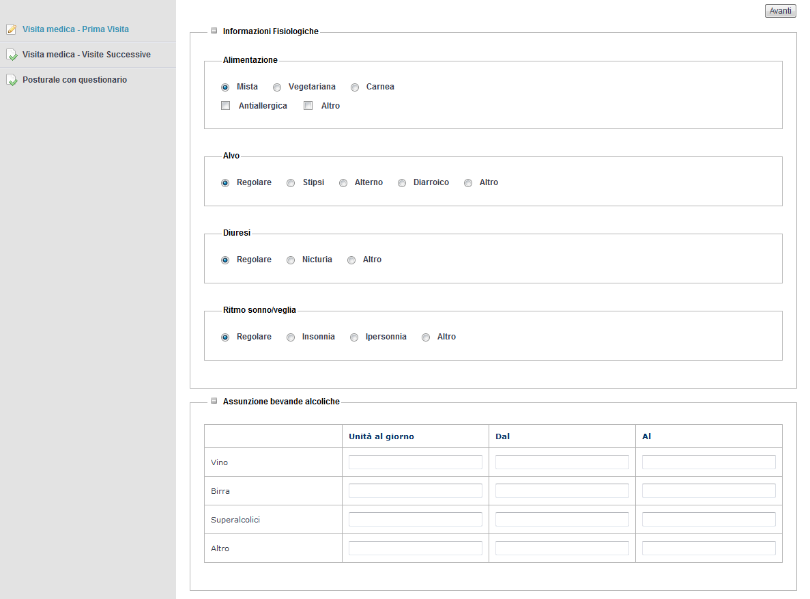Image resolution: width=810 pixels, height=599 pixels.
Task: Select Altro radio under Alvo
Action: (x=468, y=183)
